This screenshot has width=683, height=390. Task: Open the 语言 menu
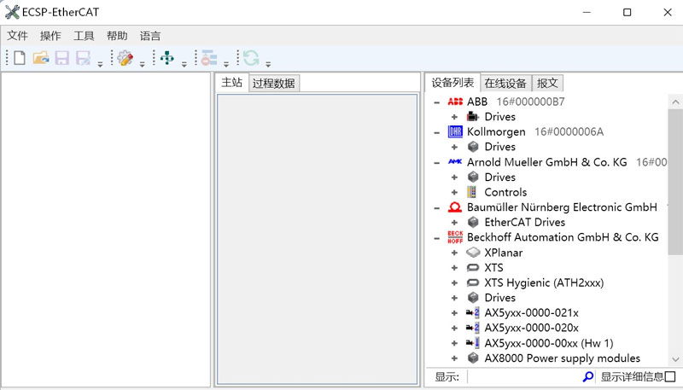coord(150,36)
